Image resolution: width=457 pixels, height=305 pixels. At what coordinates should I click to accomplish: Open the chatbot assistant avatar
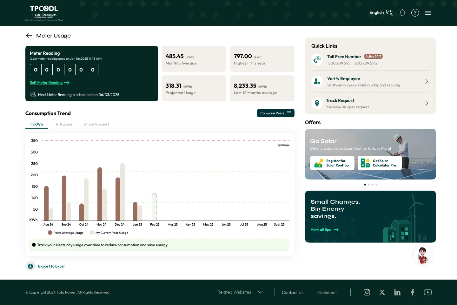coord(422,255)
